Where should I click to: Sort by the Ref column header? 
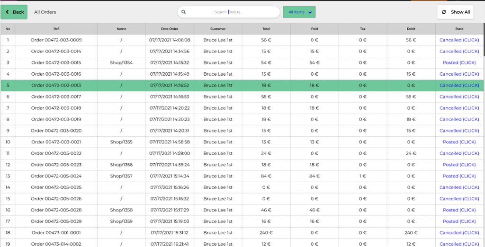(56, 29)
